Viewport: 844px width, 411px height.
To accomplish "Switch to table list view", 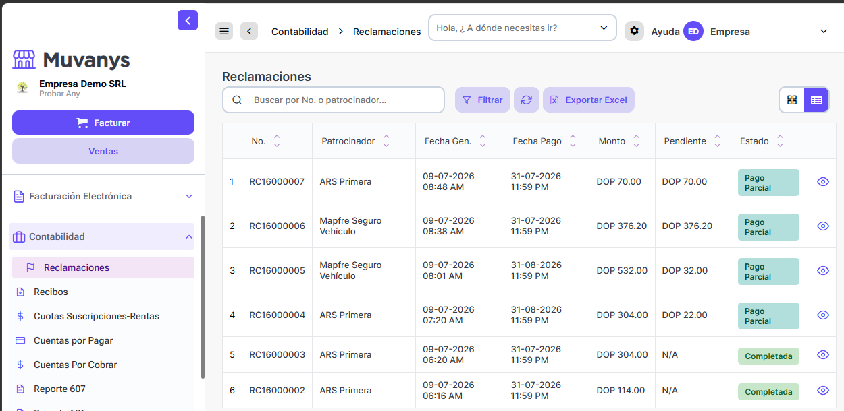I will pos(816,100).
